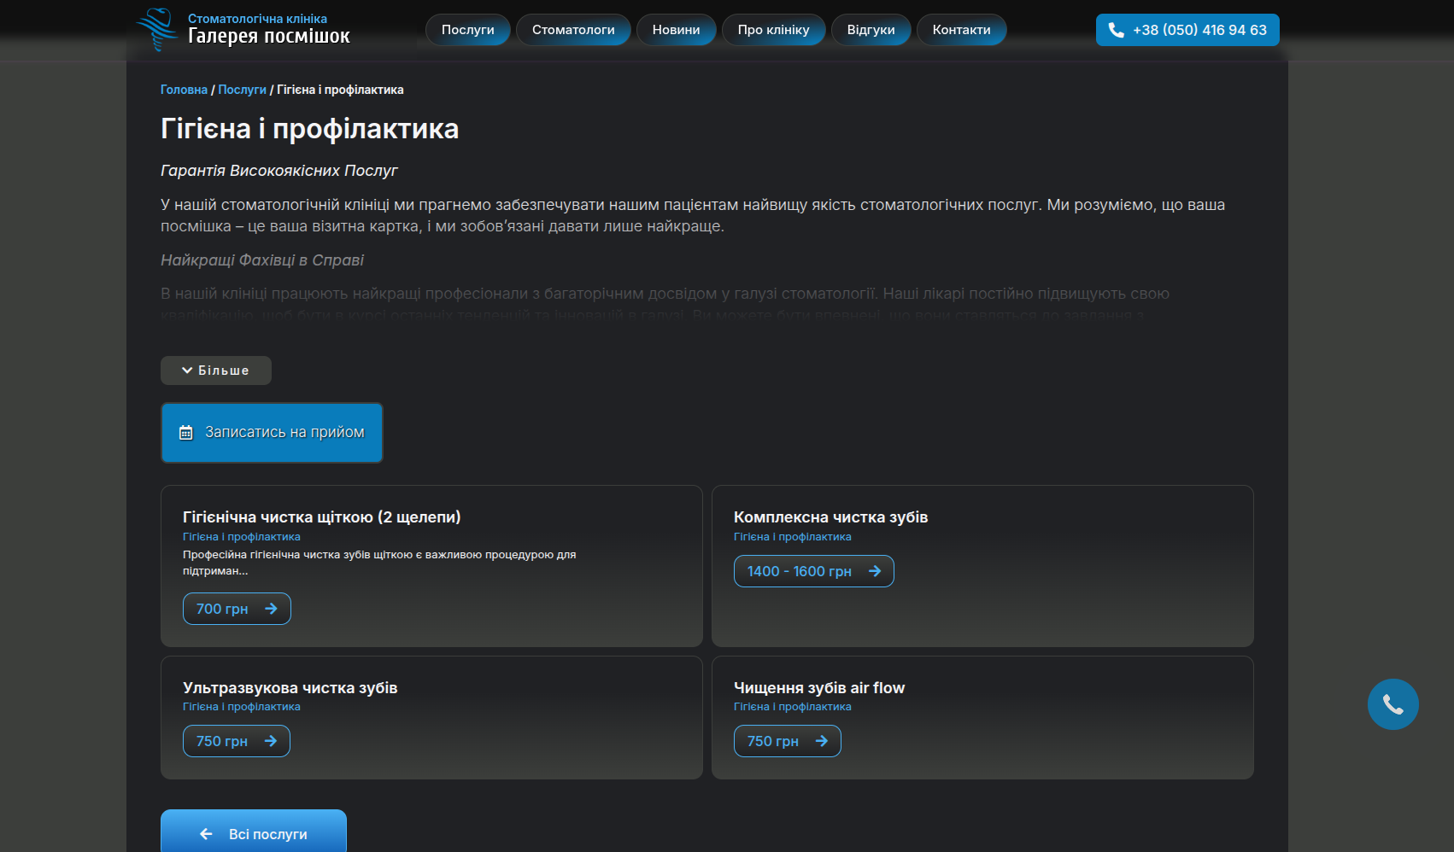The width and height of the screenshot is (1454, 852).
Task: Click the Головна breadcrumb link
Action: coord(184,90)
